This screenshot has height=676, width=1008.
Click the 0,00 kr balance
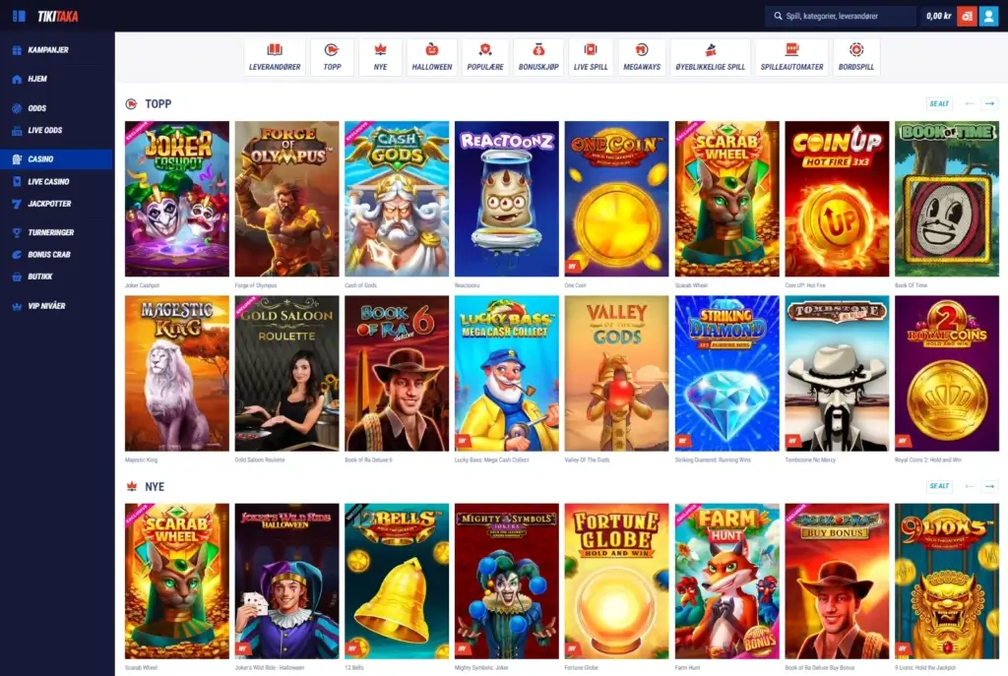click(938, 16)
